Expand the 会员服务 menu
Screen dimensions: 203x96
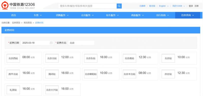click(87, 15)
